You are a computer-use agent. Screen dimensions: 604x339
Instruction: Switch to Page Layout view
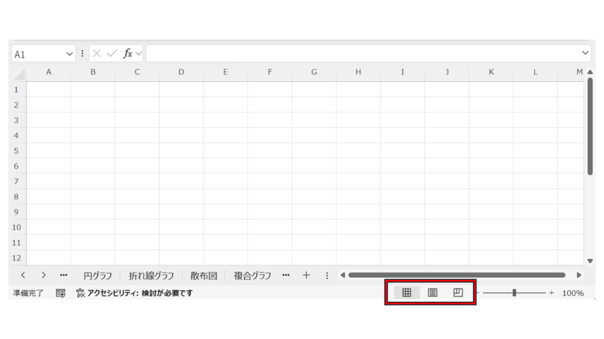[432, 293]
